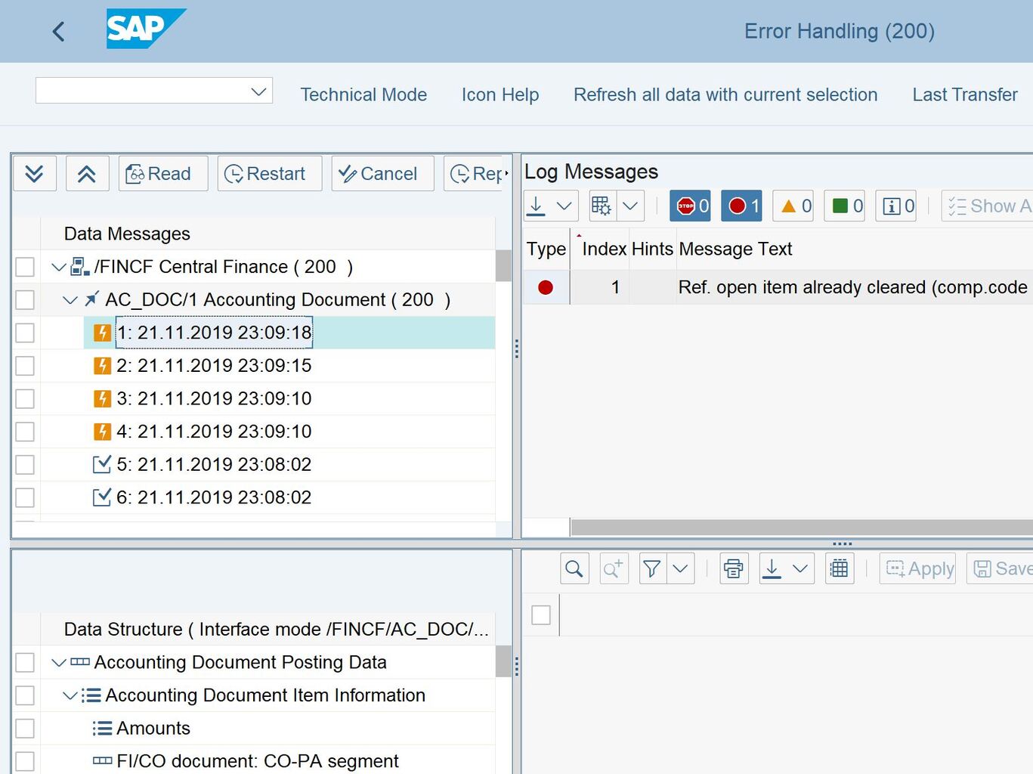Click the table layout grid icon

pos(840,568)
